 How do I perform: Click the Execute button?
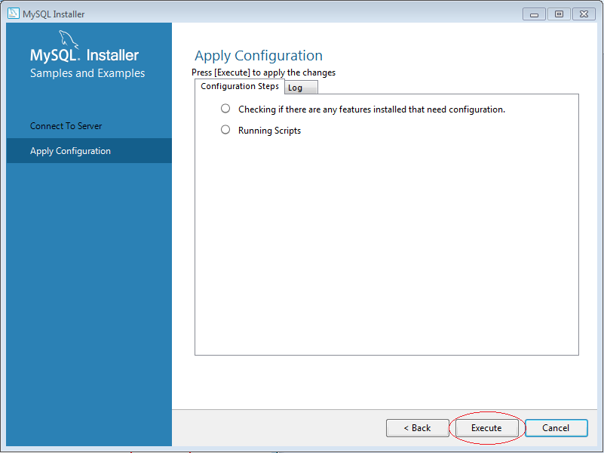pos(486,428)
